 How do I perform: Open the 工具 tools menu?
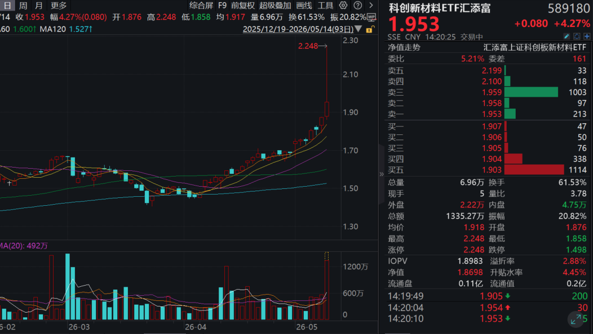click(x=325, y=5)
